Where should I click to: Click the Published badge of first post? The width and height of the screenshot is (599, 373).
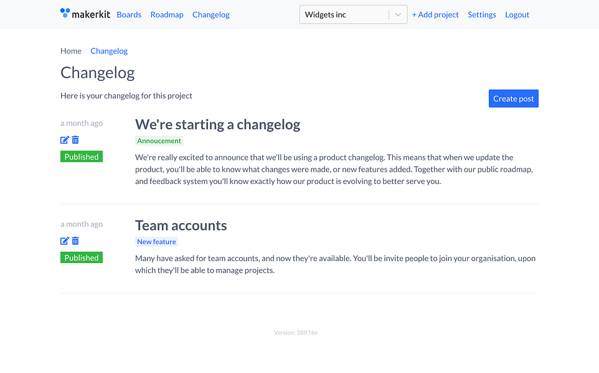coord(82,157)
